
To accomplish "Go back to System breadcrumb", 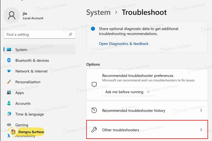I will click(98, 12).
